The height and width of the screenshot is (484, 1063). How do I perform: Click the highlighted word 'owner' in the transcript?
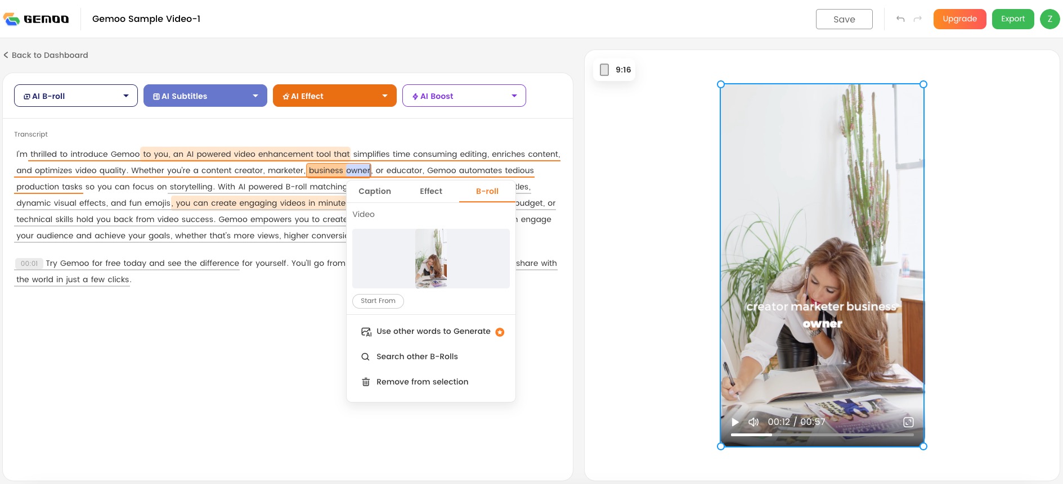click(x=358, y=170)
